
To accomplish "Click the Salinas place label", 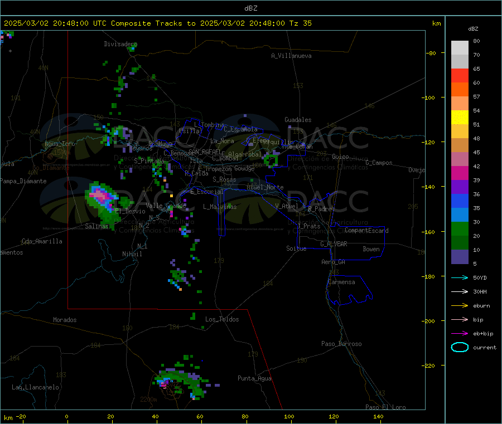I will tap(96, 226).
